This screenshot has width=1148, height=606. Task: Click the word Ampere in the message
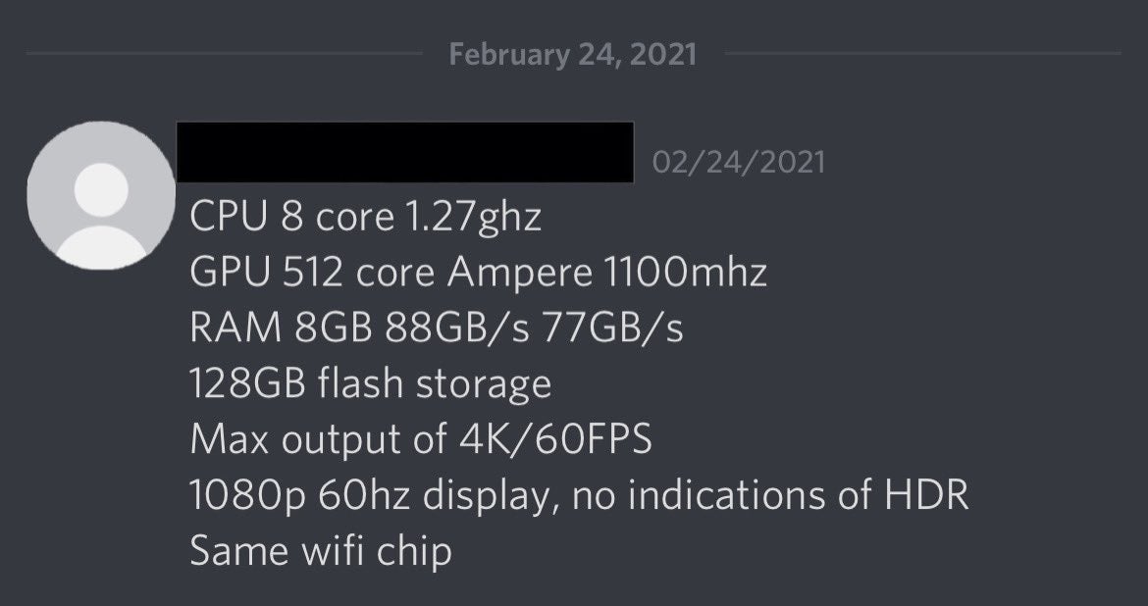coord(520,274)
